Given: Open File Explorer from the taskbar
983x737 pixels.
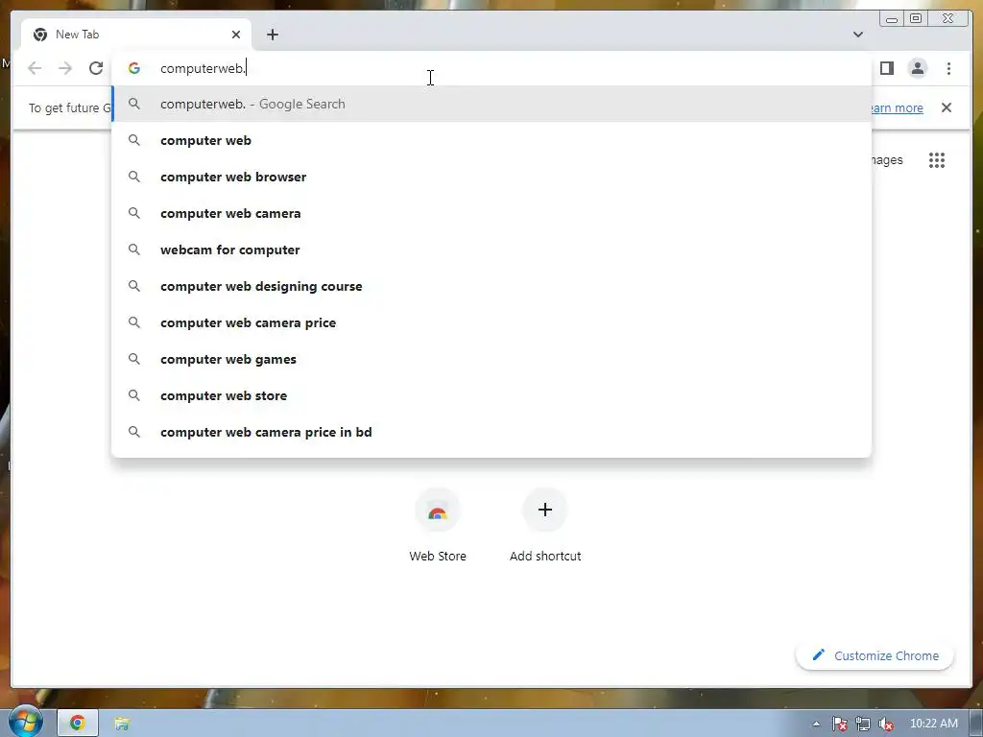Looking at the screenshot, I should 122,724.
